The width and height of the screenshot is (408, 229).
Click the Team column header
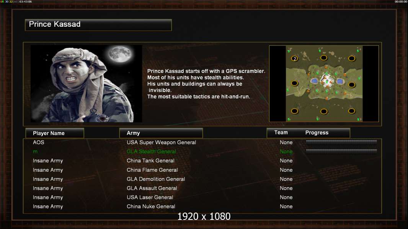(281, 132)
